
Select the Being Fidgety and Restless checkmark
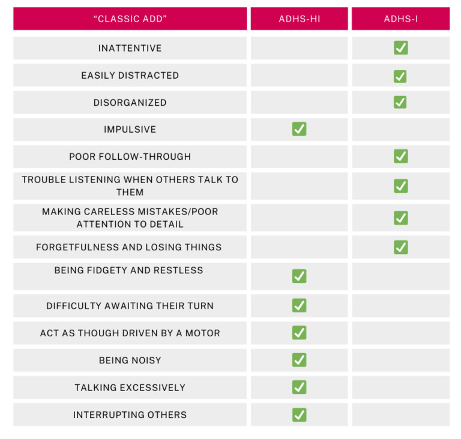pos(299,276)
